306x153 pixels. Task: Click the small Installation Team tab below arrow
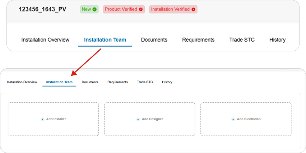pos(59,82)
